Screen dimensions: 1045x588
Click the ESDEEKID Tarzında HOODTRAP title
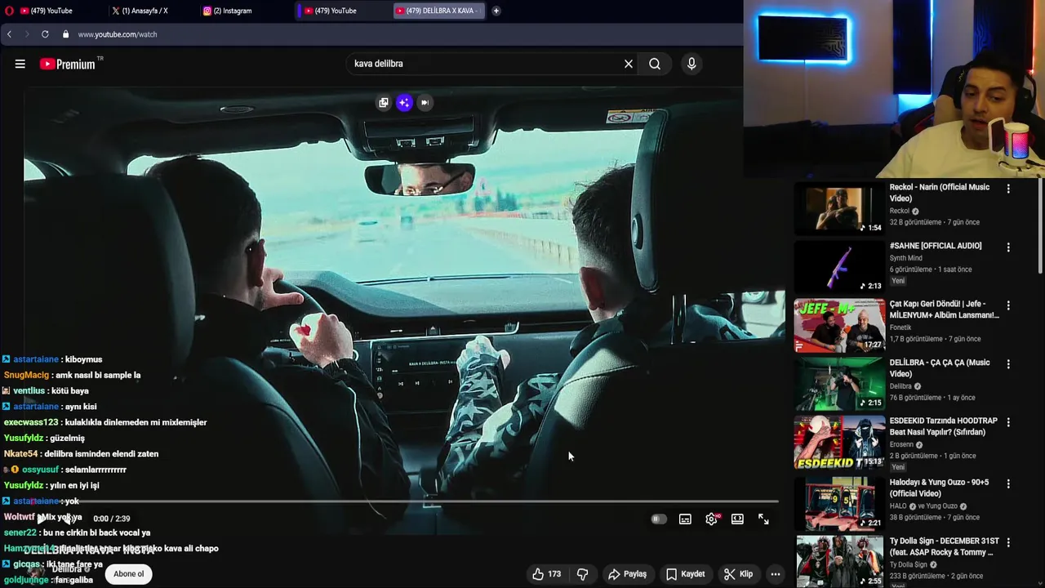click(x=944, y=426)
